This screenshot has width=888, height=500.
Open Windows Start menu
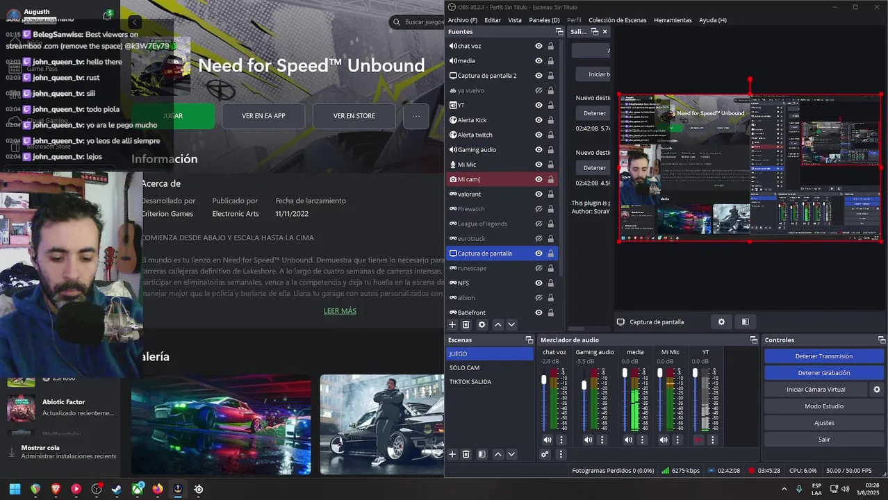click(15, 489)
